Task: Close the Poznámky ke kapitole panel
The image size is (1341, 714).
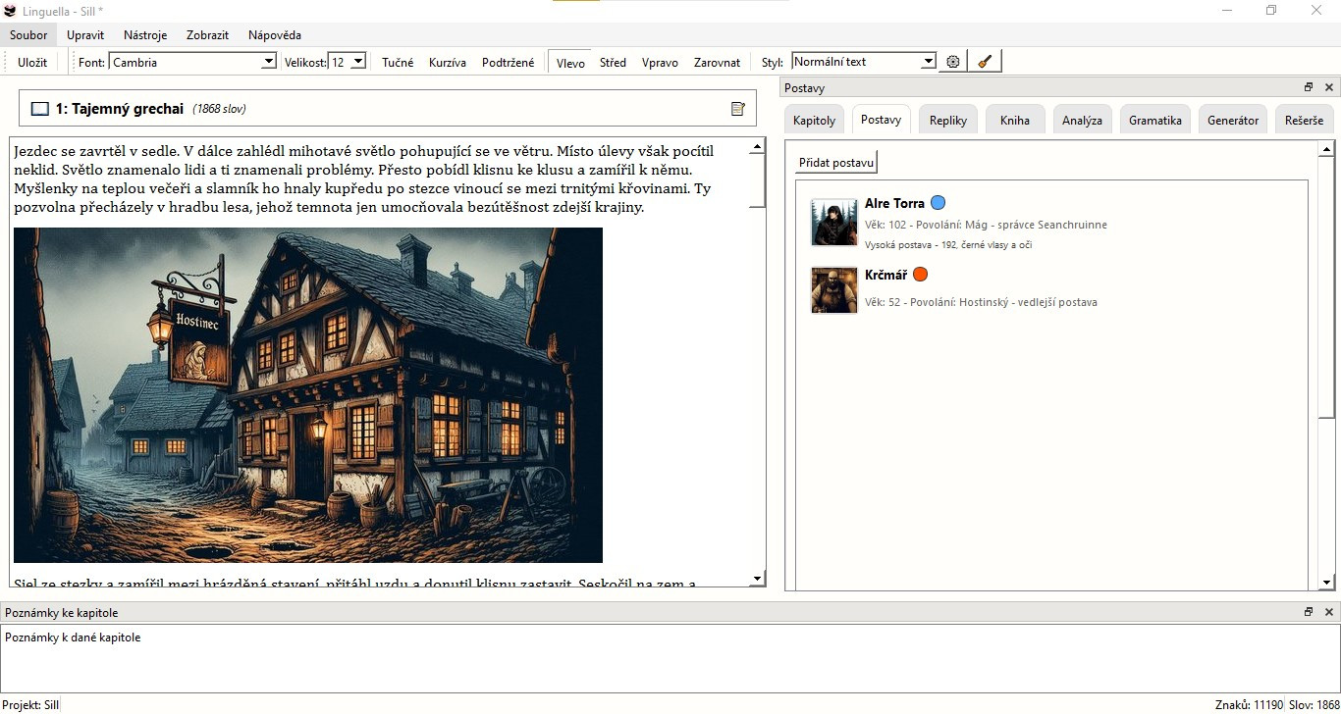Action: click(1329, 612)
